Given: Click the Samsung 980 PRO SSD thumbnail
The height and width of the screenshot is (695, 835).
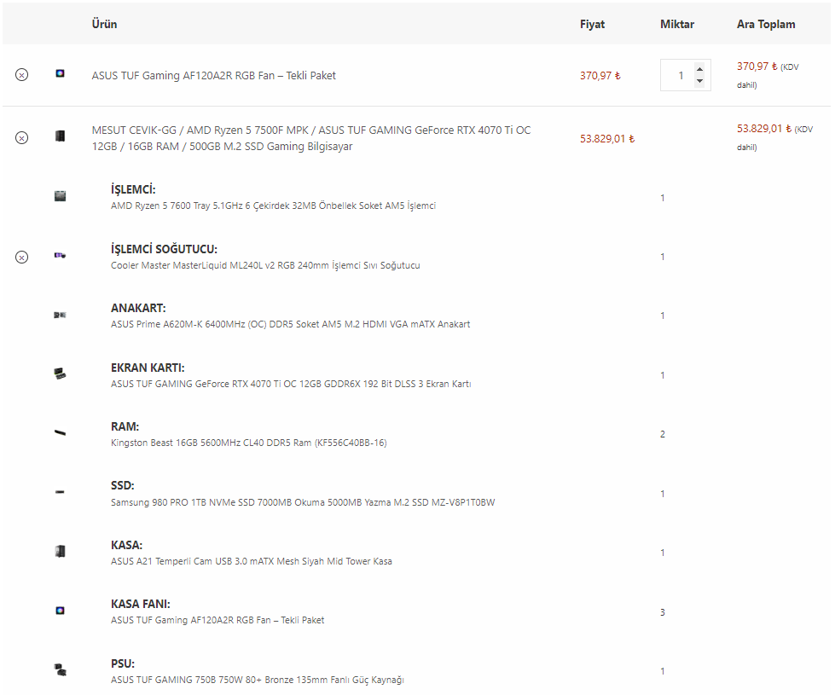Looking at the screenshot, I should pyautogui.click(x=60, y=492).
